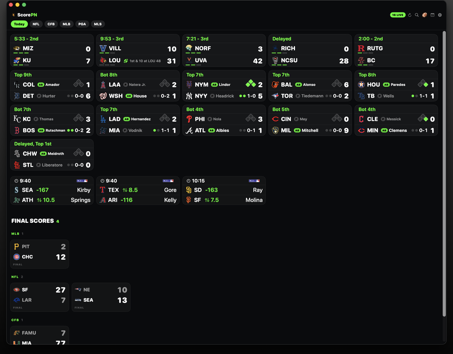This screenshot has height=354, width=453.
Task: Click the ATH 10.5 over/under value
Action: [46, 200]
